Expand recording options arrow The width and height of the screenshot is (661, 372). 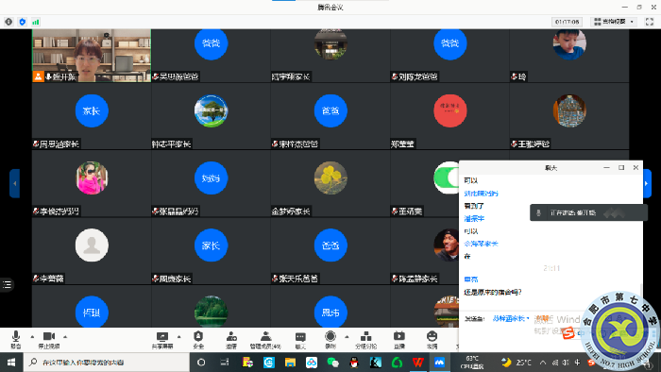(347, 337)
